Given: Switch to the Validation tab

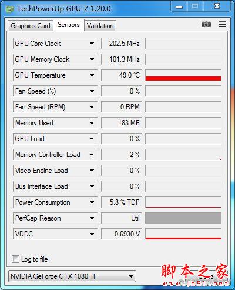Looking at the screenshot, I should tap(100, 26).
